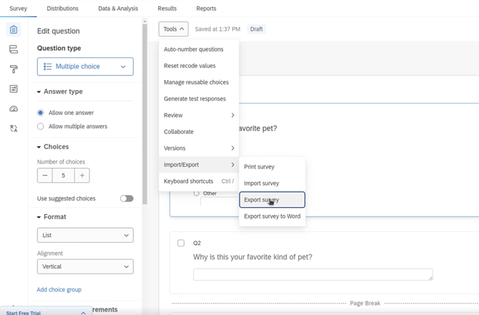
Task: Select Allow one answer radio button
Action: pos(40,113)
